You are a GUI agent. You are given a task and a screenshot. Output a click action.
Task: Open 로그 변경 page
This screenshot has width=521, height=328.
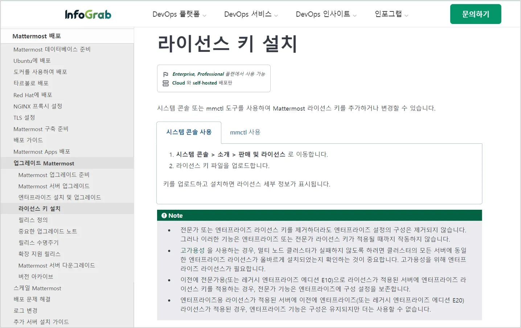25,311
